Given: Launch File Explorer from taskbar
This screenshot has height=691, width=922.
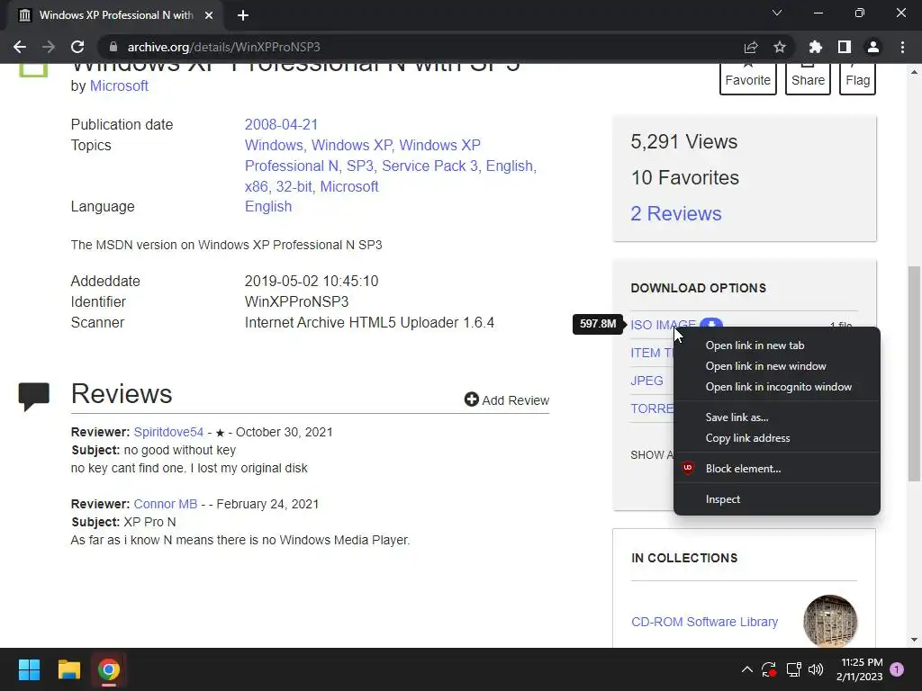Looking at the screenshot, I should click(x=68, y=669).
